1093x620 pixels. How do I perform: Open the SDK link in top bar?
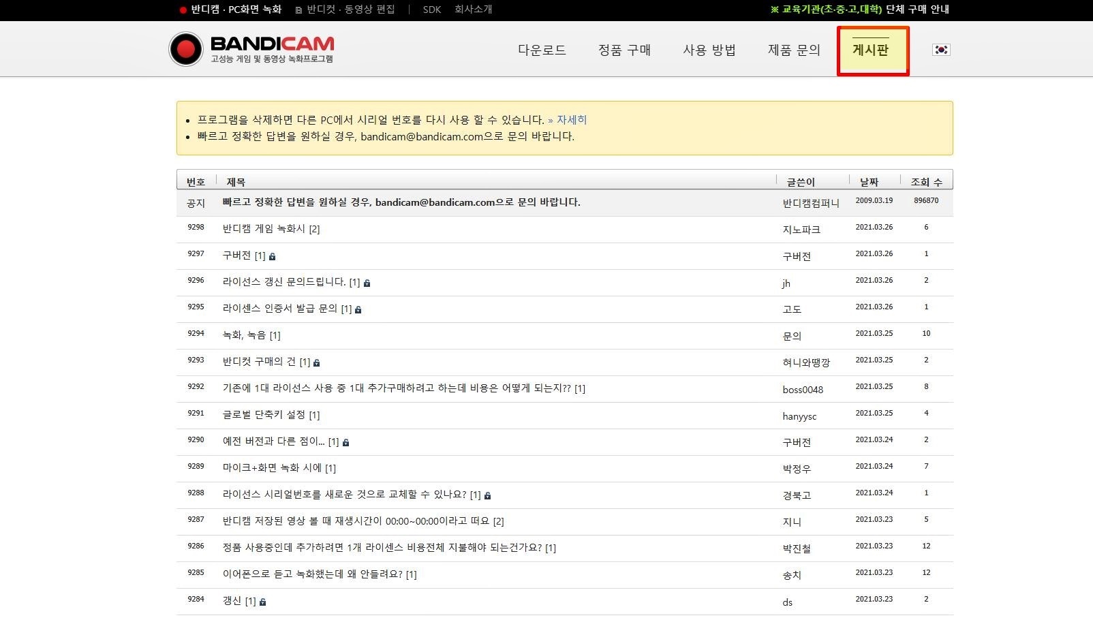point(432,10)
